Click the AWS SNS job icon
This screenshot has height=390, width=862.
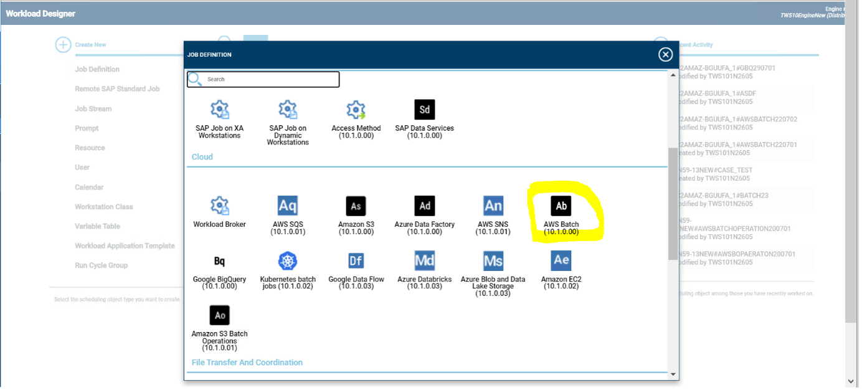click(493, 206)
